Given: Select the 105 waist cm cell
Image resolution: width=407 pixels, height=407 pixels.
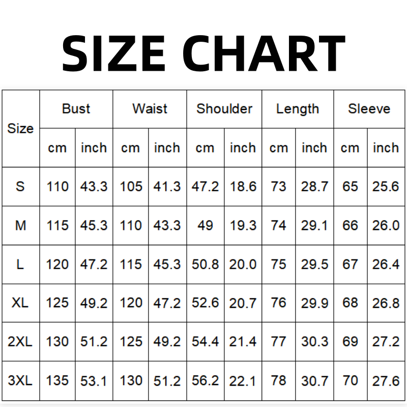Looking at the screenshot, I should [x=131, y=187].
